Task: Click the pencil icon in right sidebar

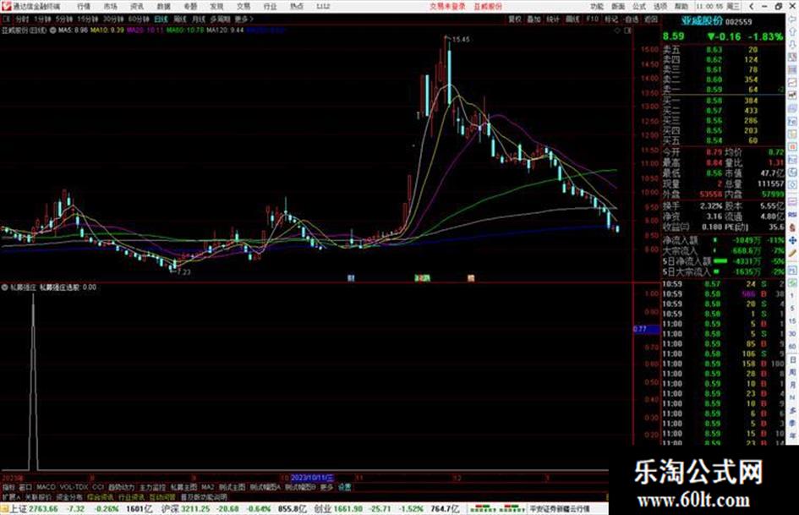Action: (x=792, y=254)
